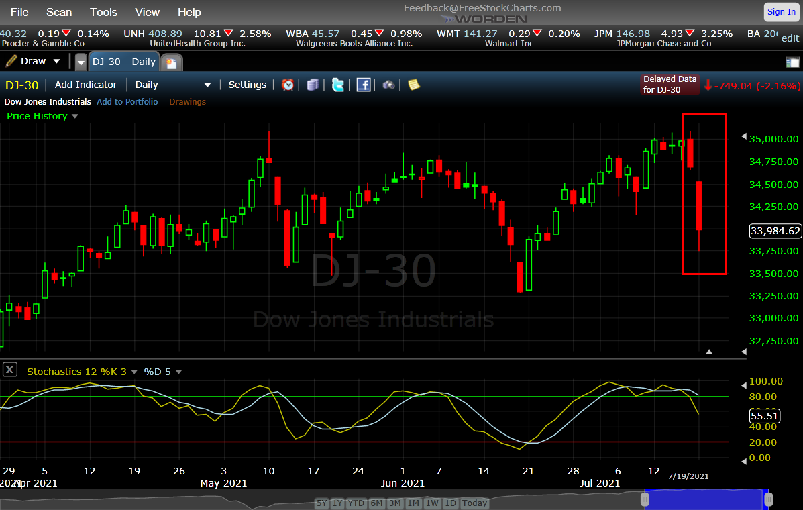Open the Tools menu
The height and width of the screenshot is (510, 803).
click(103, 12)
